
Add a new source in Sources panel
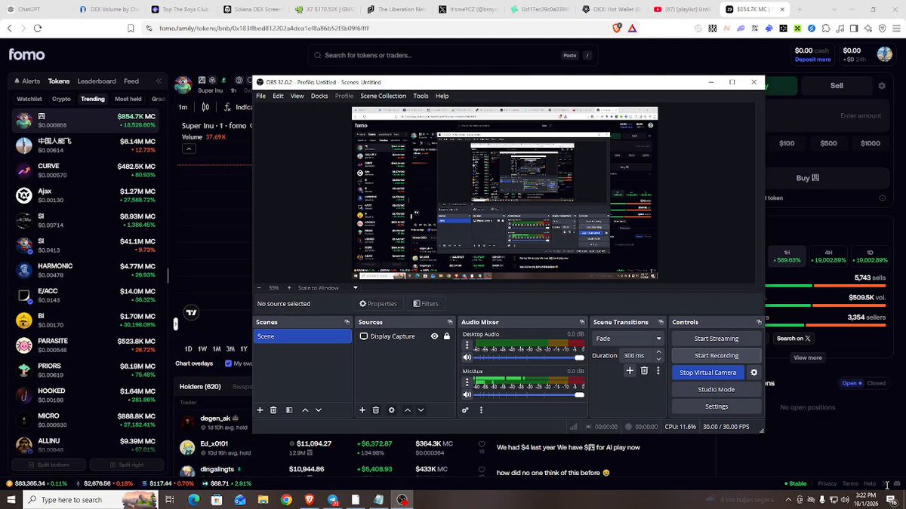[x=362, y=410]
